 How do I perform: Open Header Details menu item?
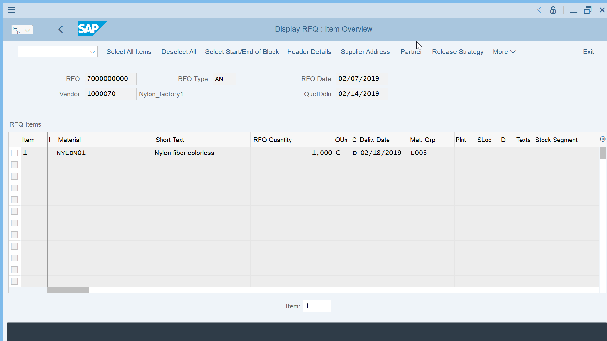click(x=309, y=52)
